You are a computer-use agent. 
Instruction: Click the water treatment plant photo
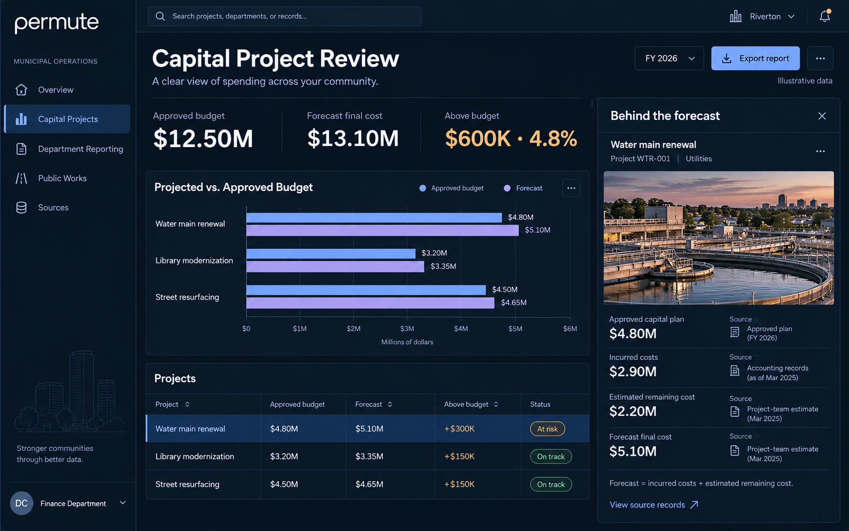point(718,238)
